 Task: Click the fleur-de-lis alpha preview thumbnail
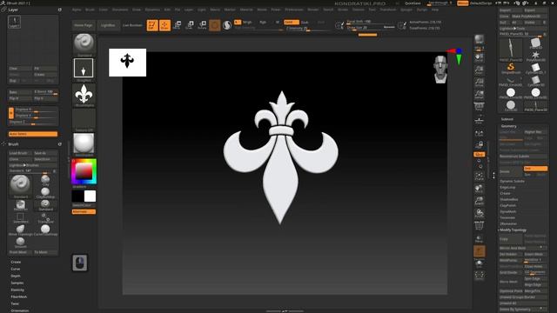point(127,63)
